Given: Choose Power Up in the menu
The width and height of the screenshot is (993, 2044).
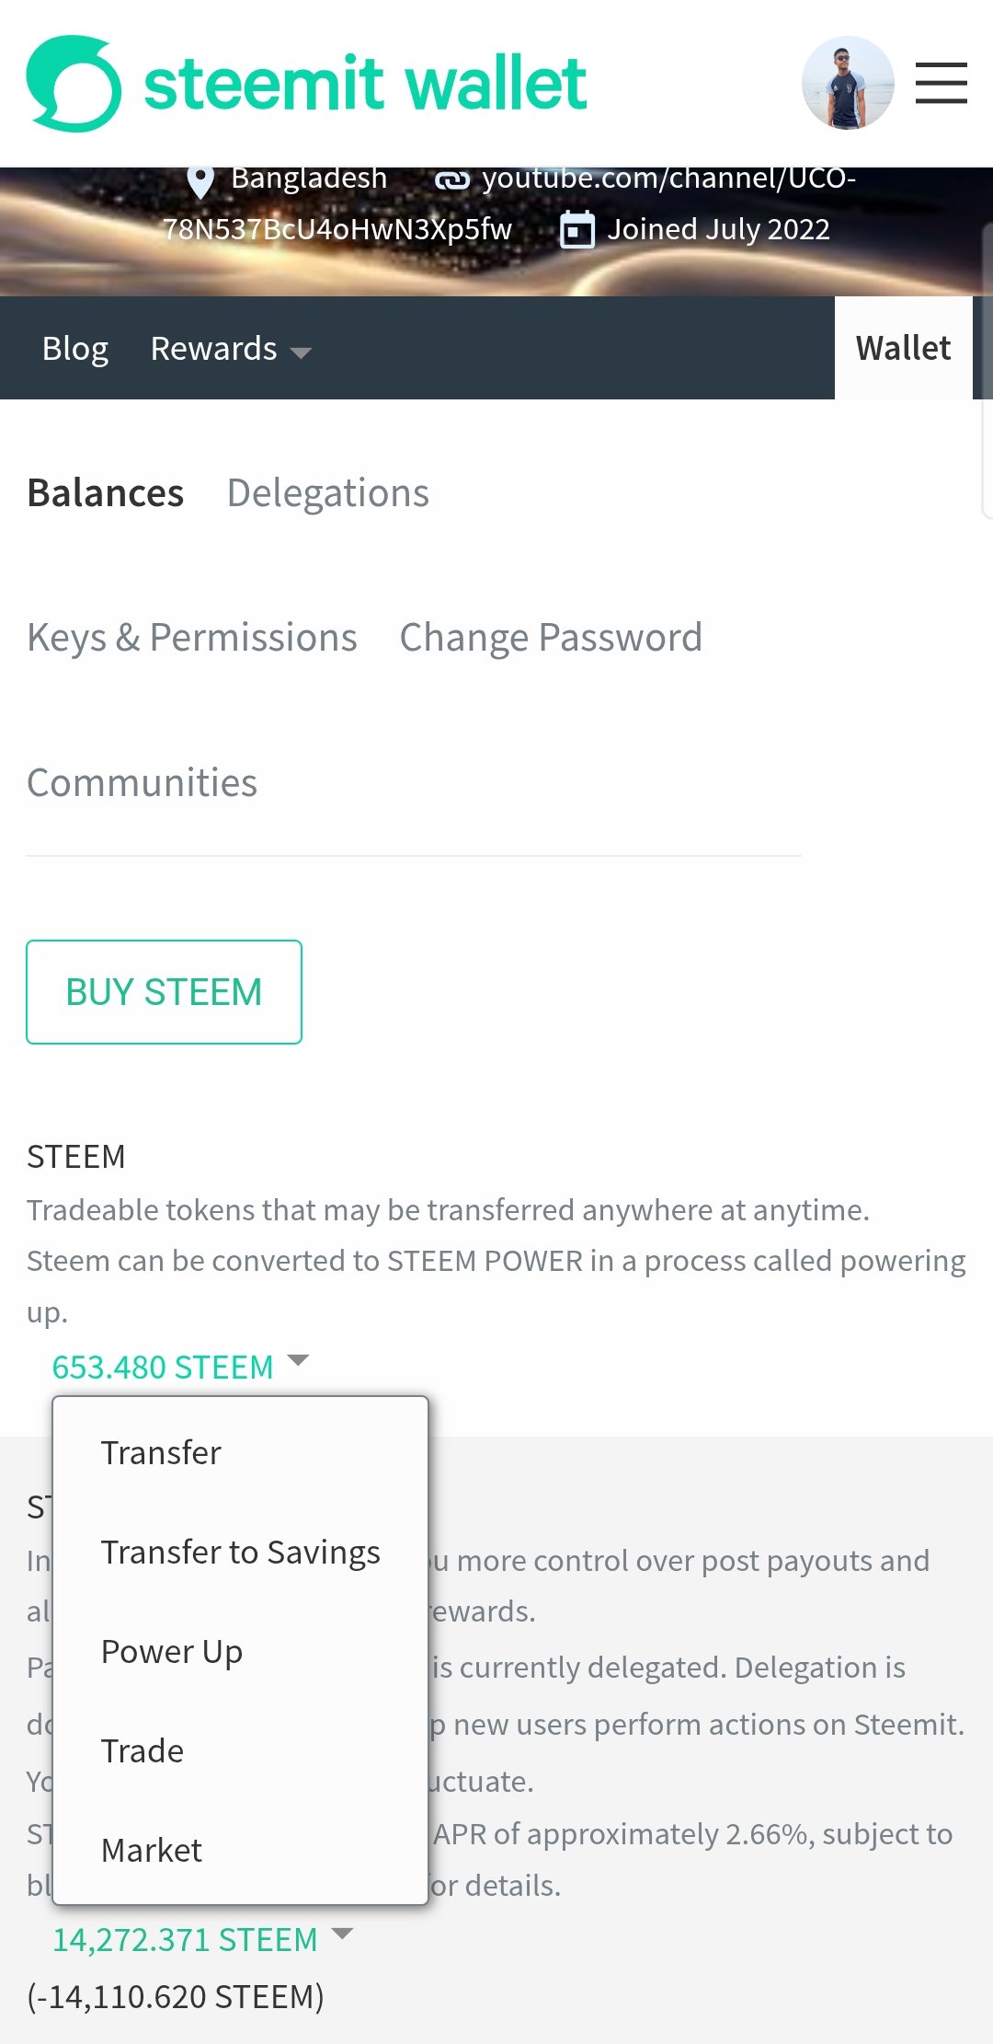Looking at the screenshot, I should [172, 1652].
